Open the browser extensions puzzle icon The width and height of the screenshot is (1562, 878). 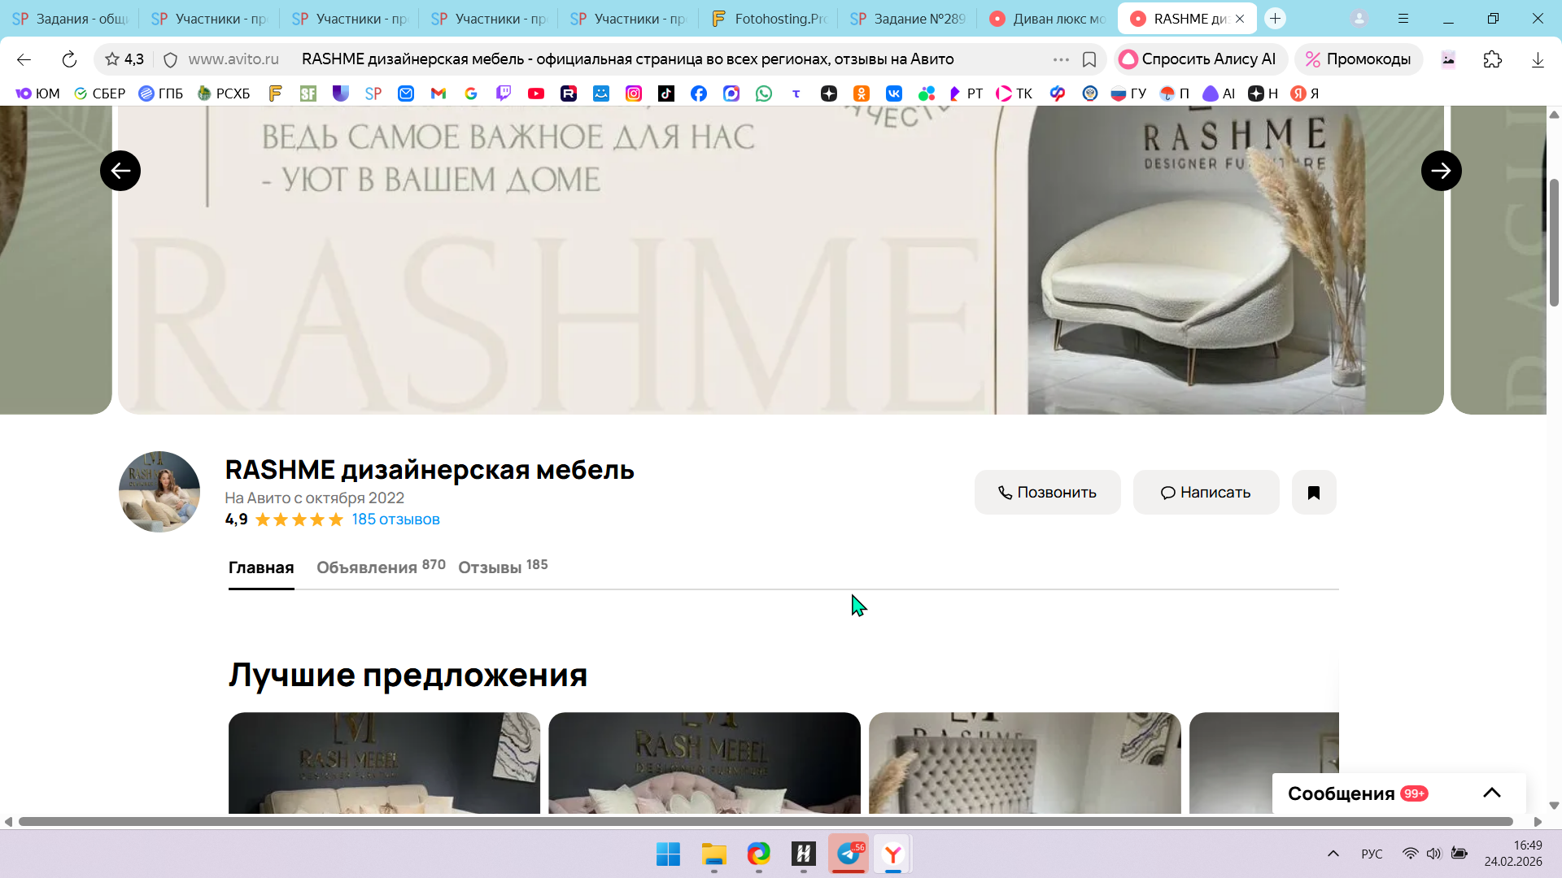tap(1492, 59)
